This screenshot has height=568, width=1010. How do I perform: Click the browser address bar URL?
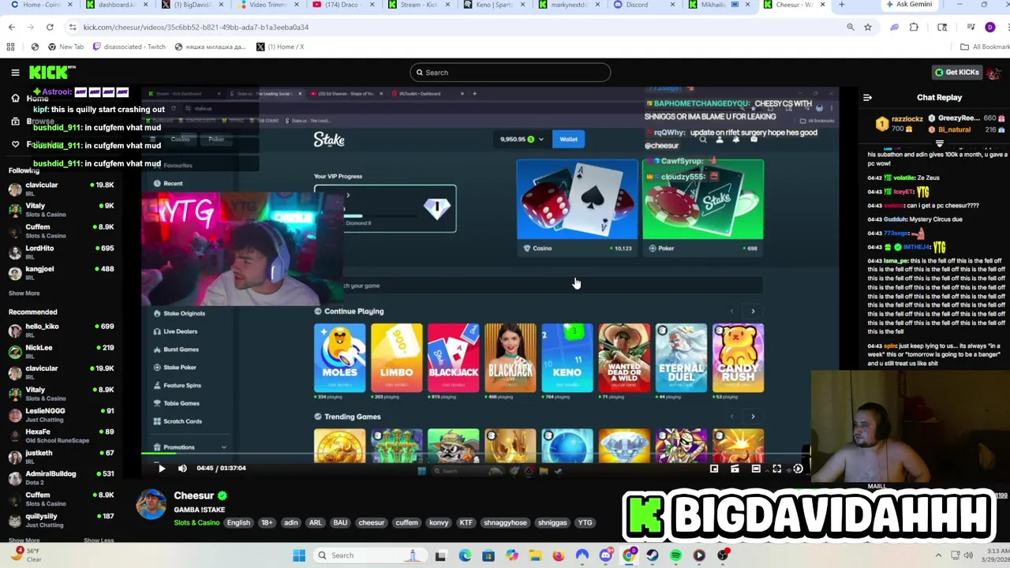click(196, 27)
